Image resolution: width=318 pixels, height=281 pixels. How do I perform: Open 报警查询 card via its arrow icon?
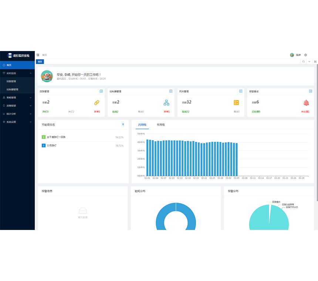coord(311,91)
